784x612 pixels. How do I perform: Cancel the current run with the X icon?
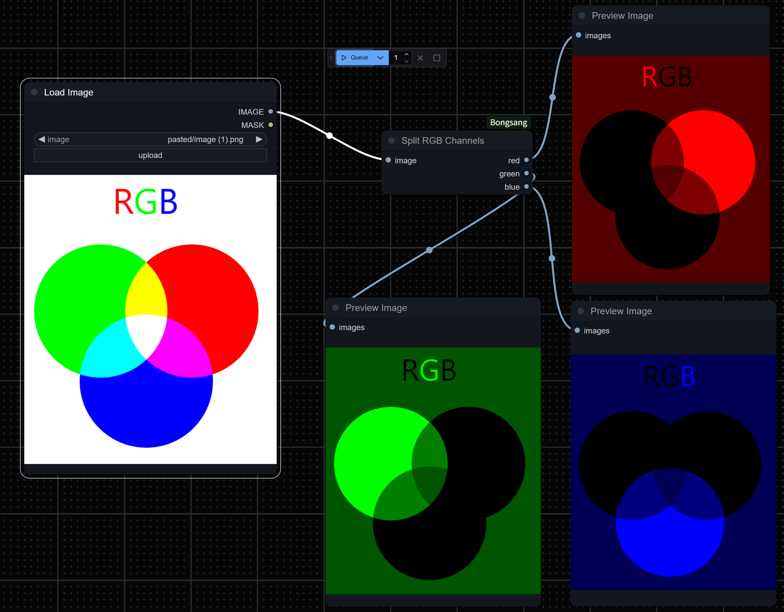click(420, 58)
